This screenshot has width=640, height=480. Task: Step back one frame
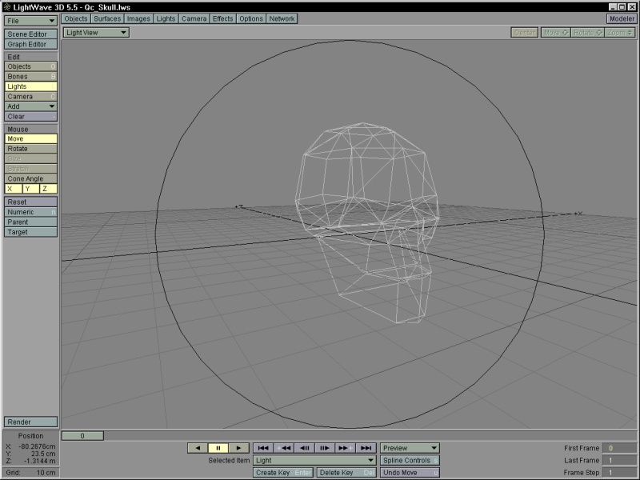[305, 448]
